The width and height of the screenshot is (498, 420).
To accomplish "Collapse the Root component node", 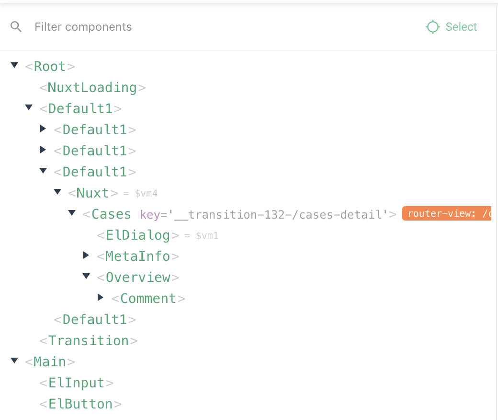I will (14, 65).
